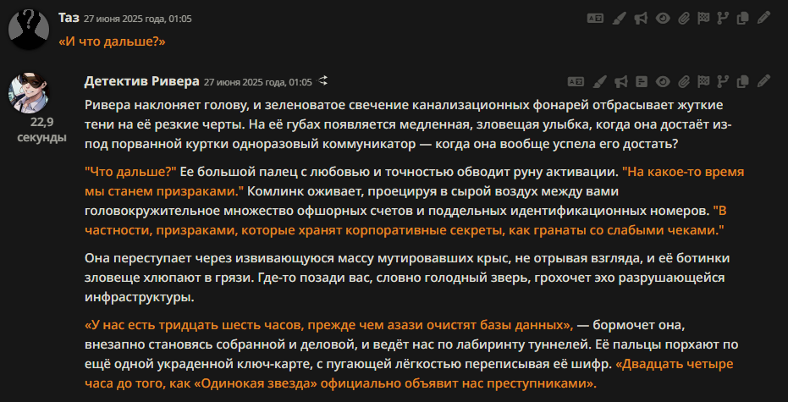Click quote «Двадцать четыре часа до того»
This screenshot has height=402, width=788.
[409, 374]
